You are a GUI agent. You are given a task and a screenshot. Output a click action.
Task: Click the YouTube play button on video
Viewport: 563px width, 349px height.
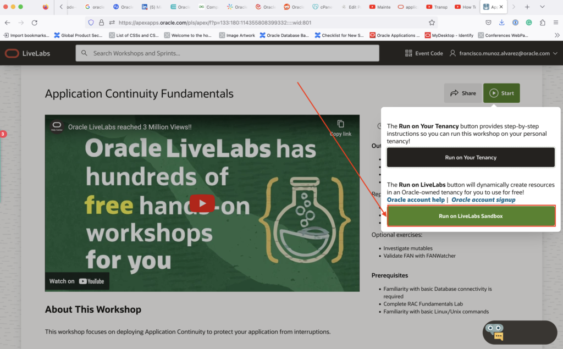coord(202,203)
